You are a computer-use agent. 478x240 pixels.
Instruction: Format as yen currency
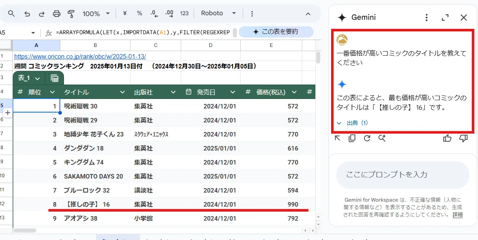pyautogui.click(x=125, y=13)
